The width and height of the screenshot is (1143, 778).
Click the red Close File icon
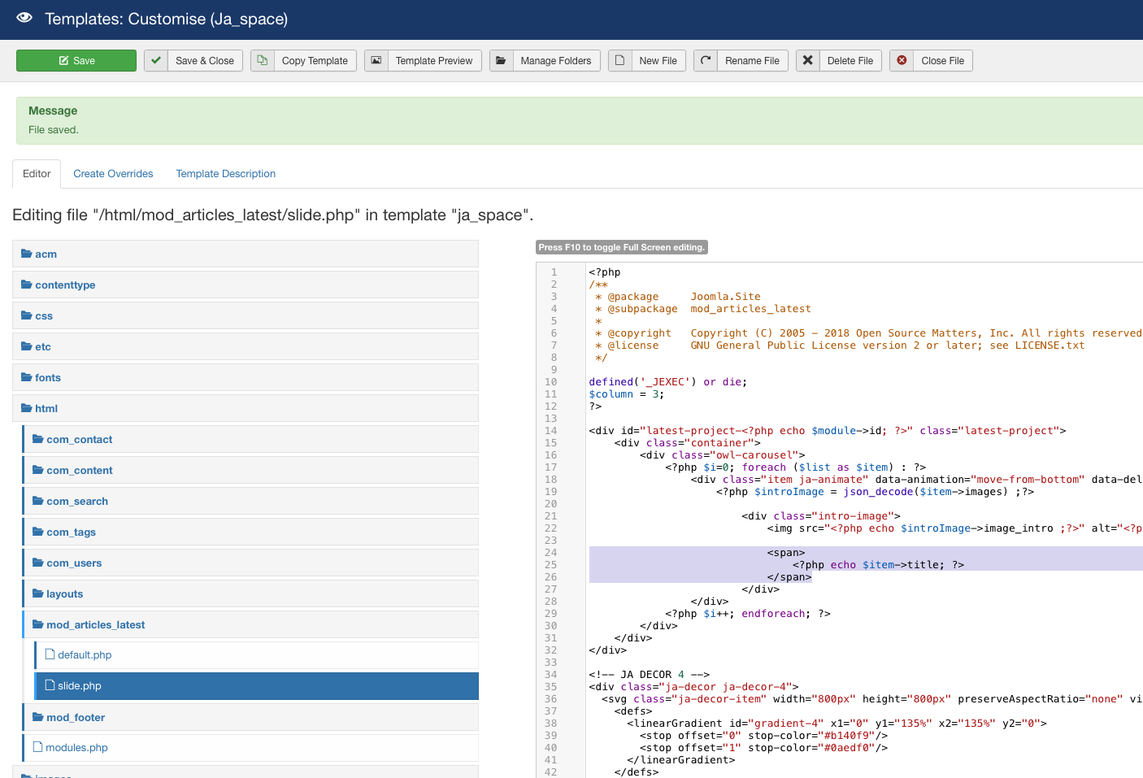tap(902, 61)
